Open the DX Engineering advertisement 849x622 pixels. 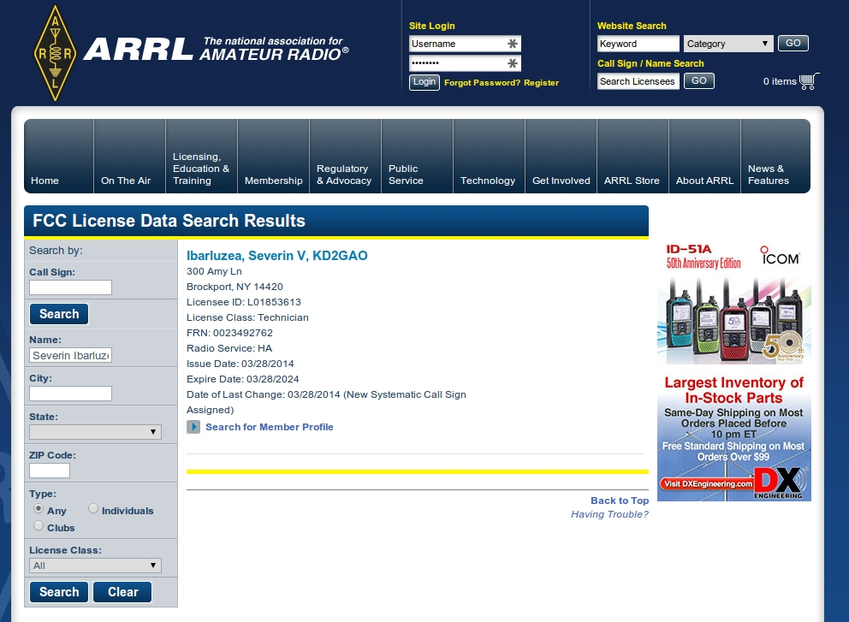pyautogui.click(x=733, y=437)
